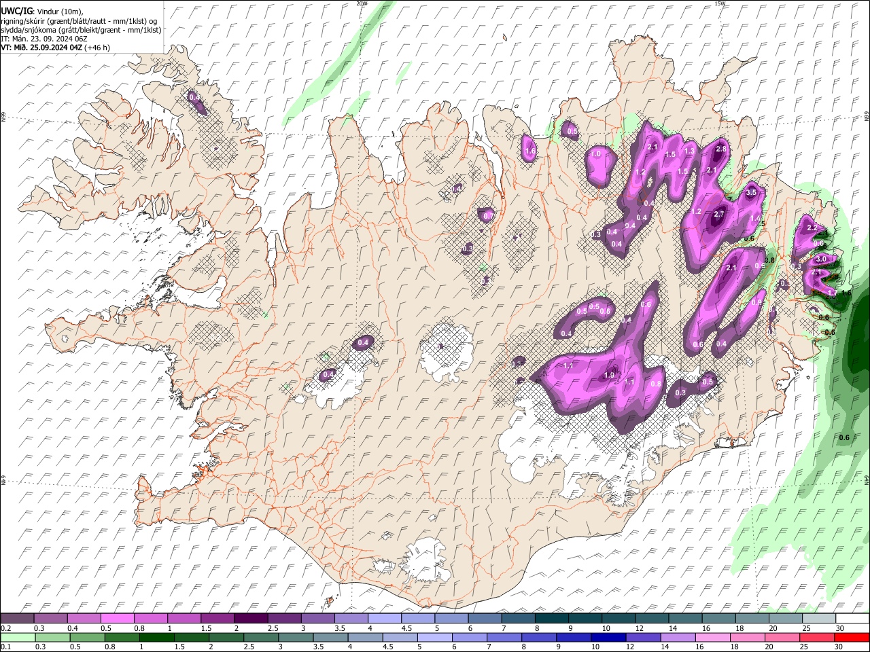Select the dark teal 8–9 snow scale swatch

[x=551, y=619]
